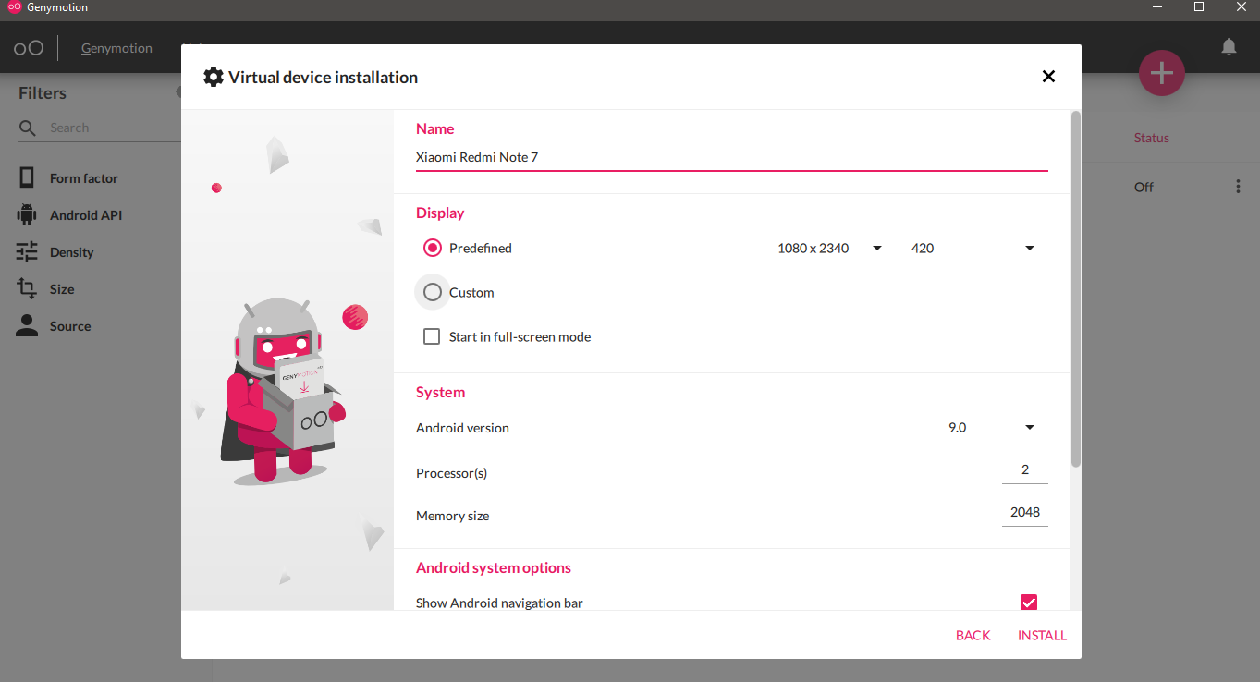
Task: Go BACK to the previous step
Action: pos(973,635)
